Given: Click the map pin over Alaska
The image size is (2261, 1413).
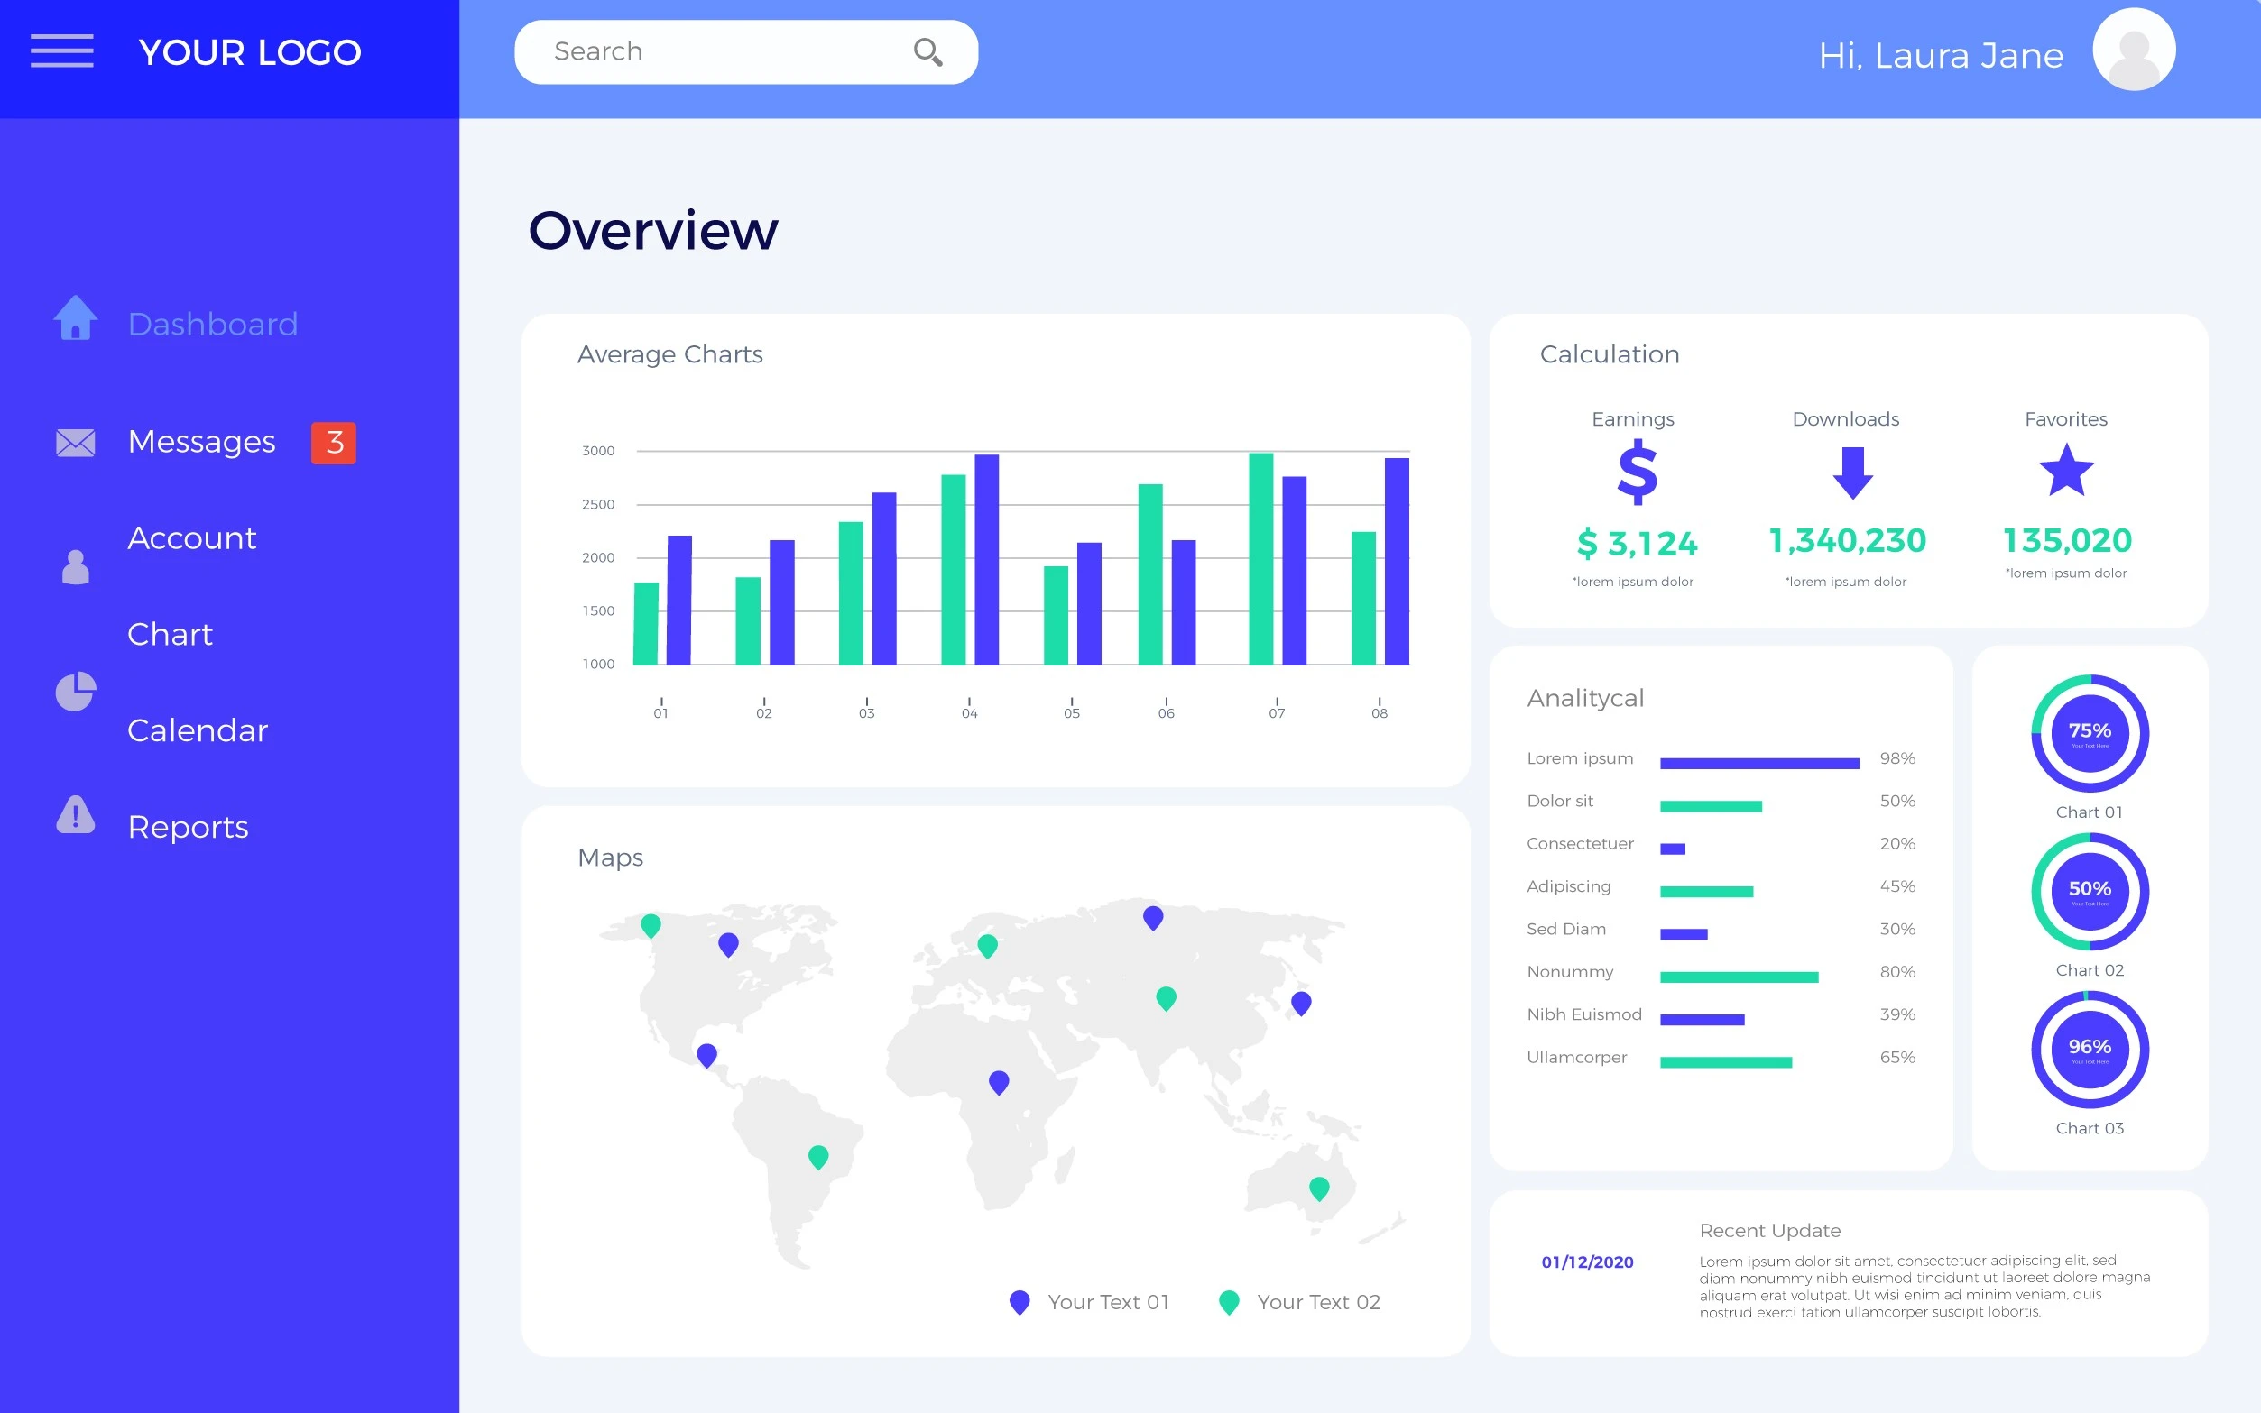Looking at the screenshot, I should coord(651,925).
